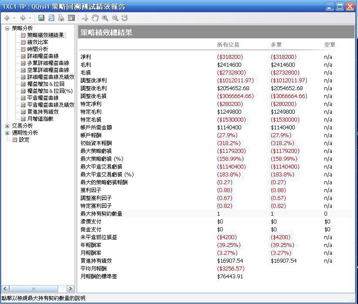Click the 年報酬率 row label

(91, 245)
